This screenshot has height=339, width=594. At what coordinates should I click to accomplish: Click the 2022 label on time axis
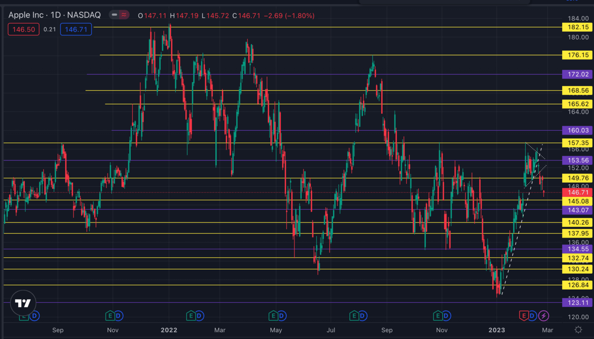169,330
